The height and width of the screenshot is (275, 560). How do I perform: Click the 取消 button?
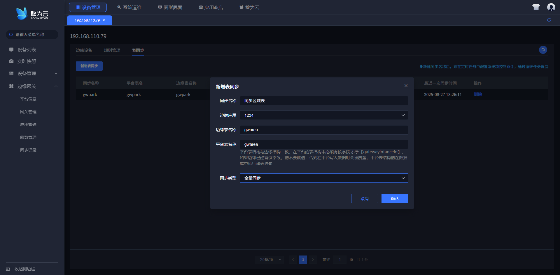(364, 198)
